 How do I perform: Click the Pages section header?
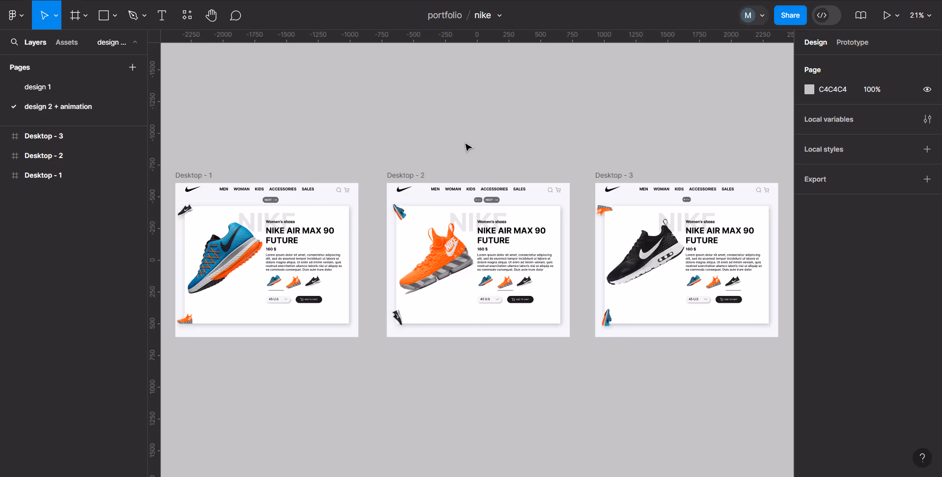coord(20,67)
